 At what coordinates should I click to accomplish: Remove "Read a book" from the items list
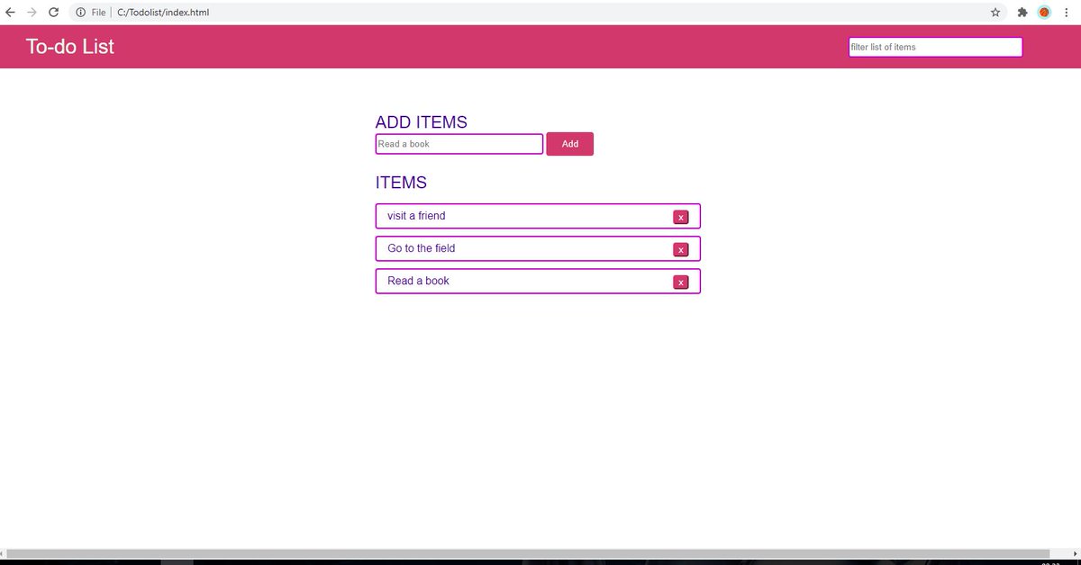pos(681,282)
